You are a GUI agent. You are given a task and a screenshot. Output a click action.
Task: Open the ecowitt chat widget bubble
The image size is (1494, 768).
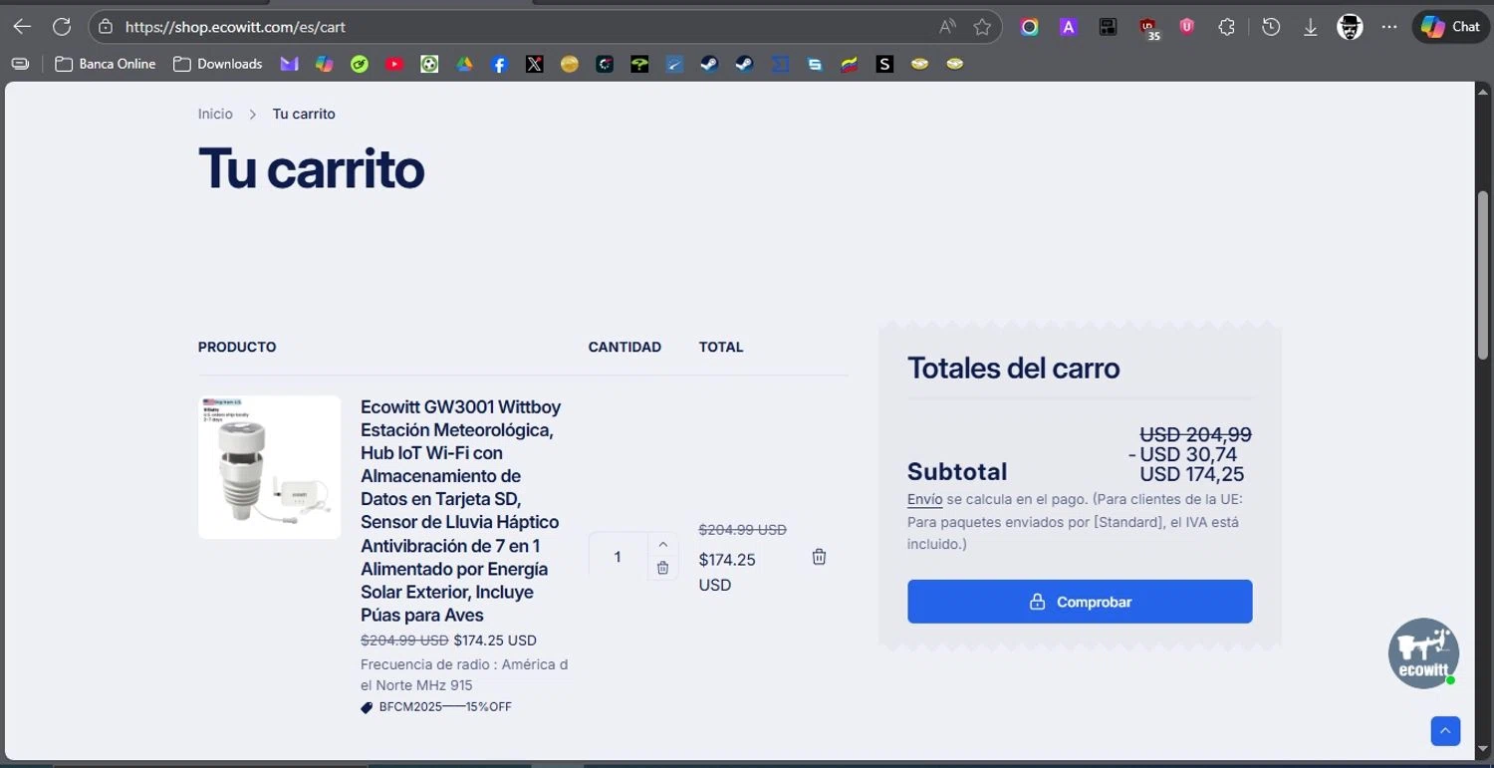(1424, 653)
